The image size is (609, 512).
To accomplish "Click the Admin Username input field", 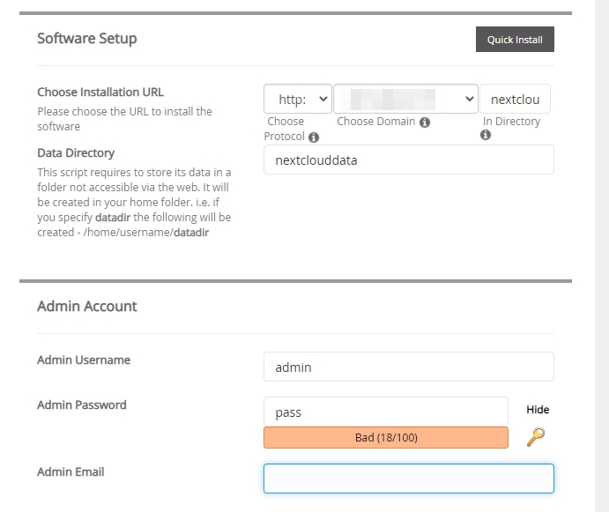I will [x=408, y=367].
